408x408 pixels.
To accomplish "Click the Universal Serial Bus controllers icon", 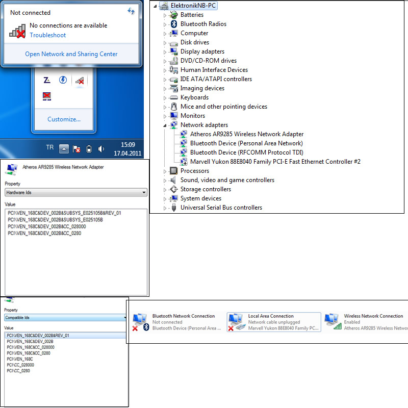I will [174, 208].
